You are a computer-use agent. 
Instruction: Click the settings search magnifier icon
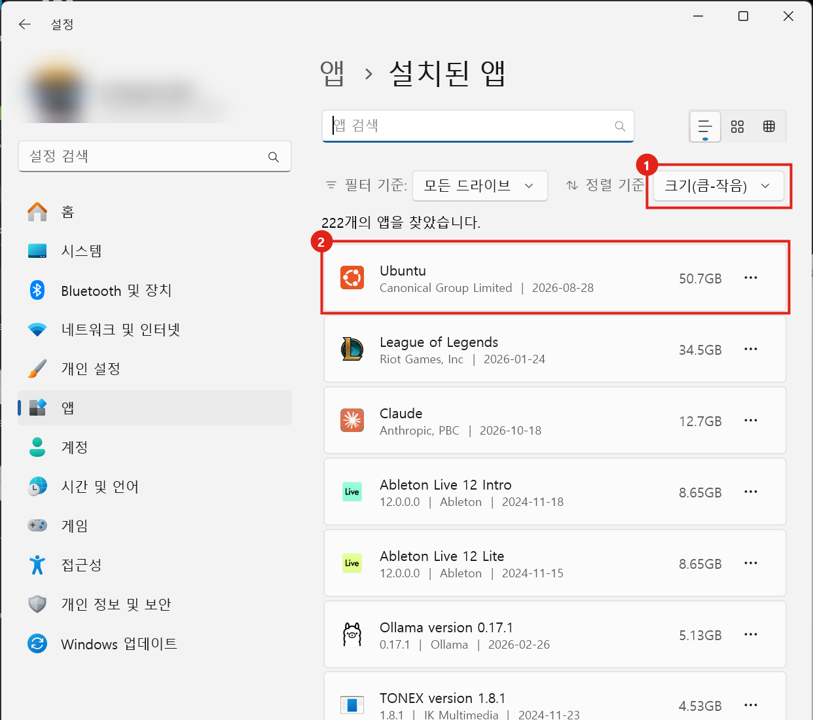pyautogui.click(x=274, y=157)
